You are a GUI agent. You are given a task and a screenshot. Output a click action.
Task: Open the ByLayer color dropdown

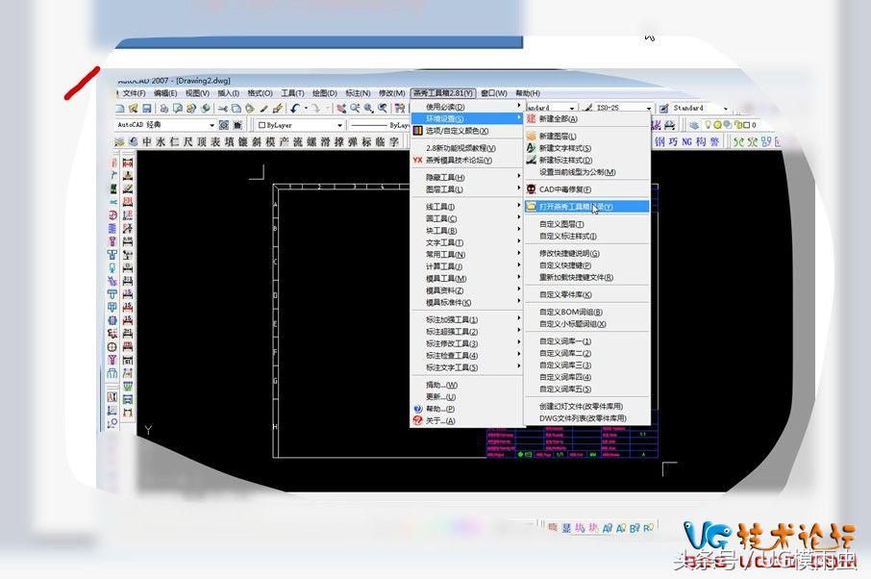[338, 125]
